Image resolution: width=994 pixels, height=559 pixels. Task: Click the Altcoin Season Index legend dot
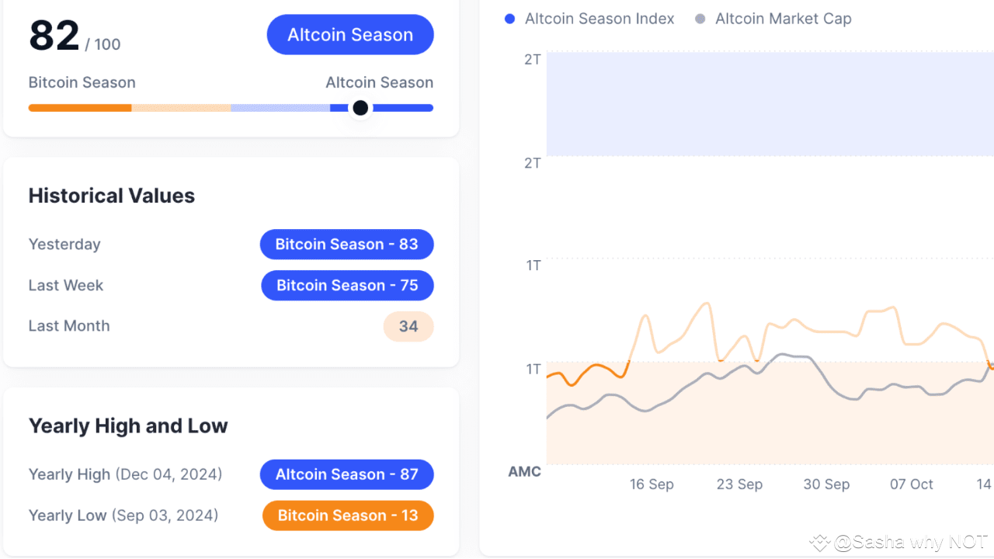point(509,19)
